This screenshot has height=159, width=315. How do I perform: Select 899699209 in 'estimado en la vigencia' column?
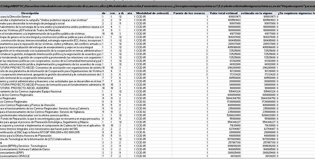259,146
